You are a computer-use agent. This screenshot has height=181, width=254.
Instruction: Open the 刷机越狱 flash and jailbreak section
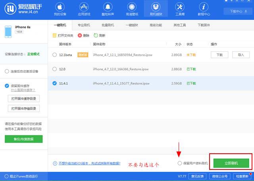pyautogui.click(x=156, y=9)
